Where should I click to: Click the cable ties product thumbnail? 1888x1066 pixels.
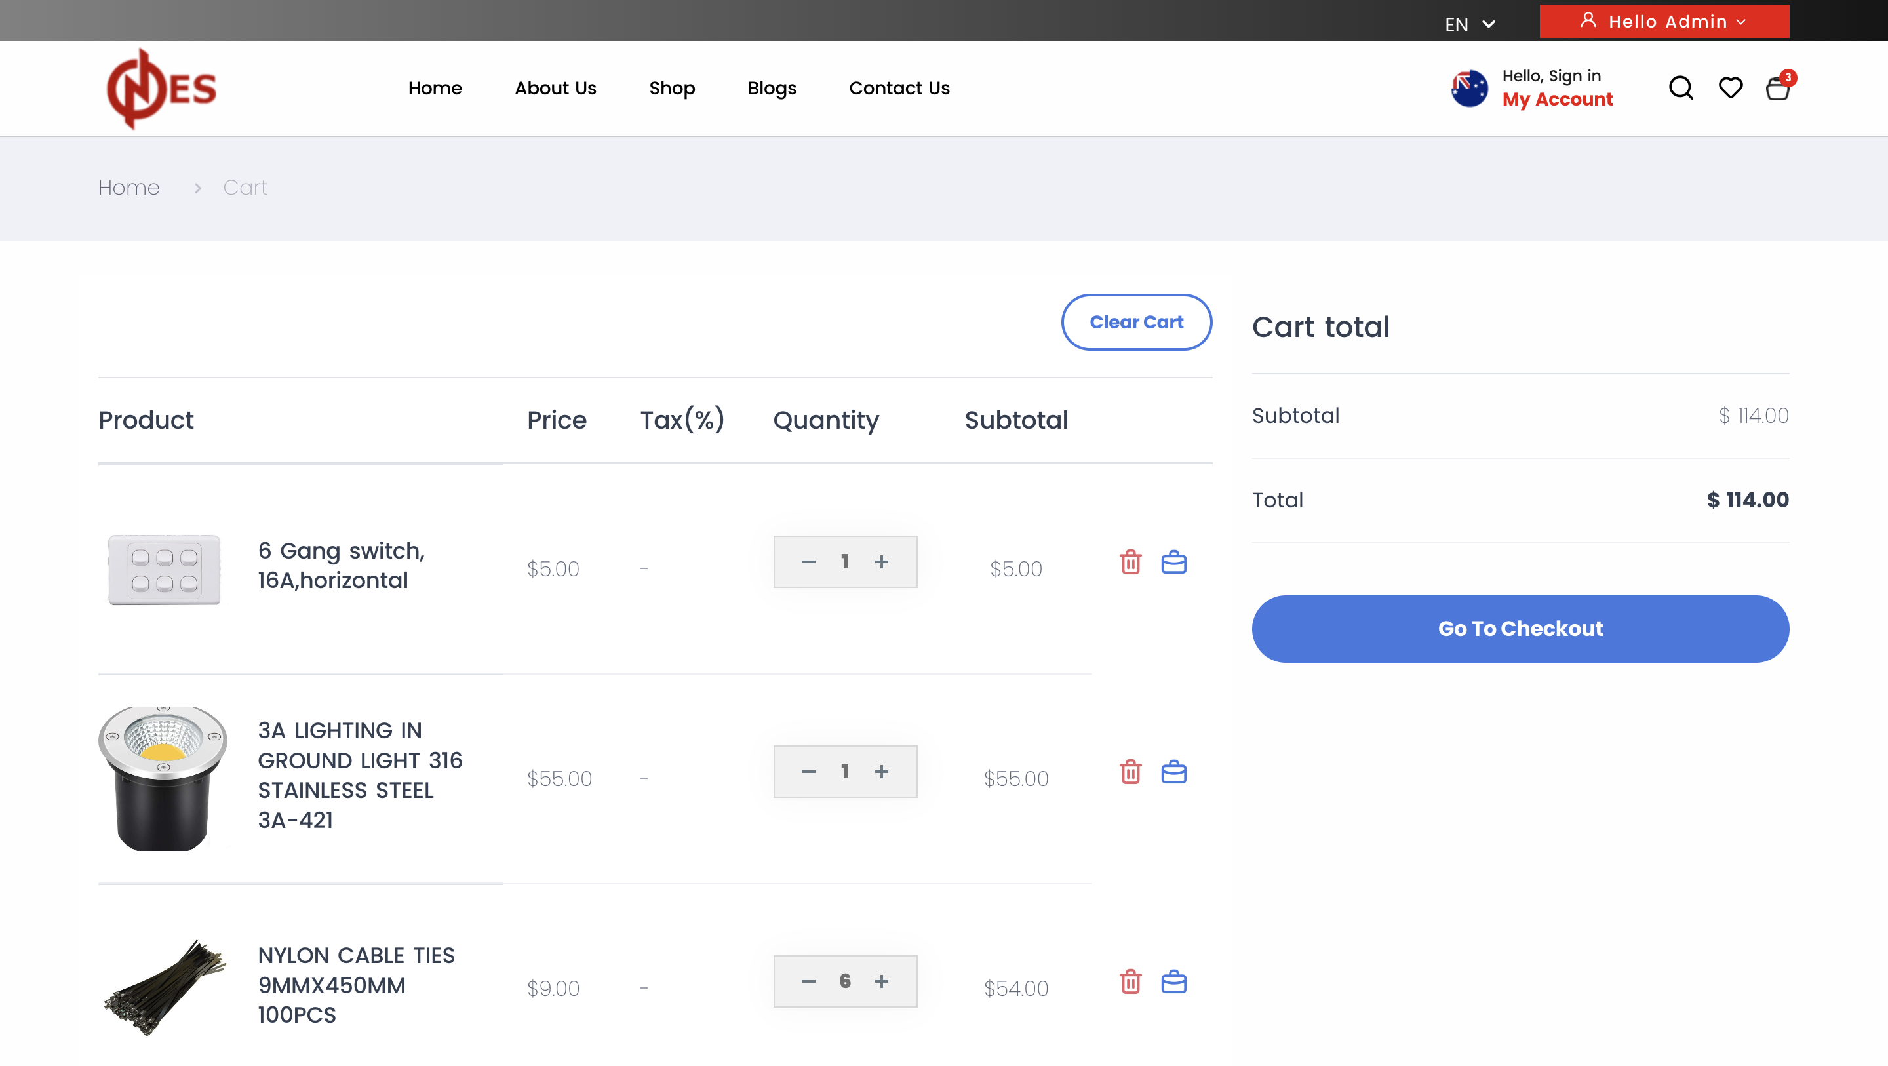pos(164,987)
